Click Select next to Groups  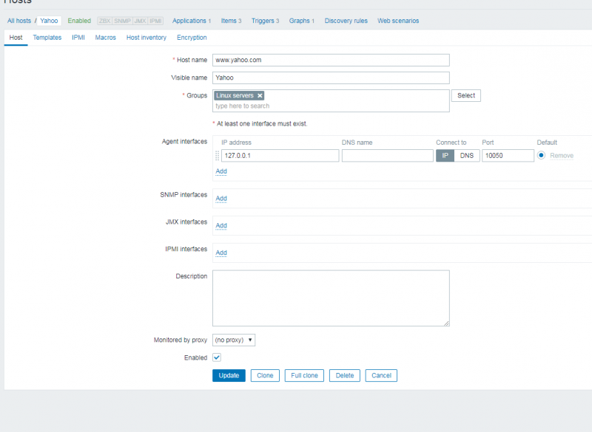[x=465, y=95]
